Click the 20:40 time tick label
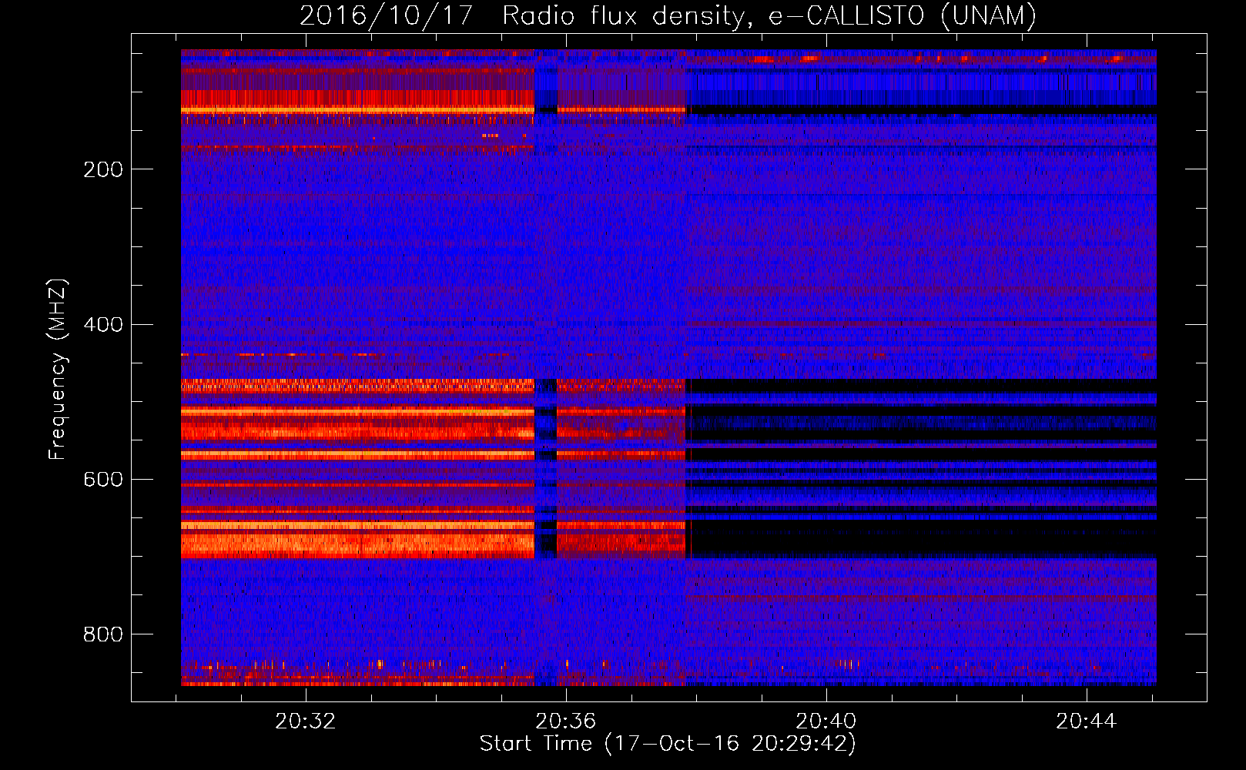Screen dimensions: 1246x770 [826, 721]
